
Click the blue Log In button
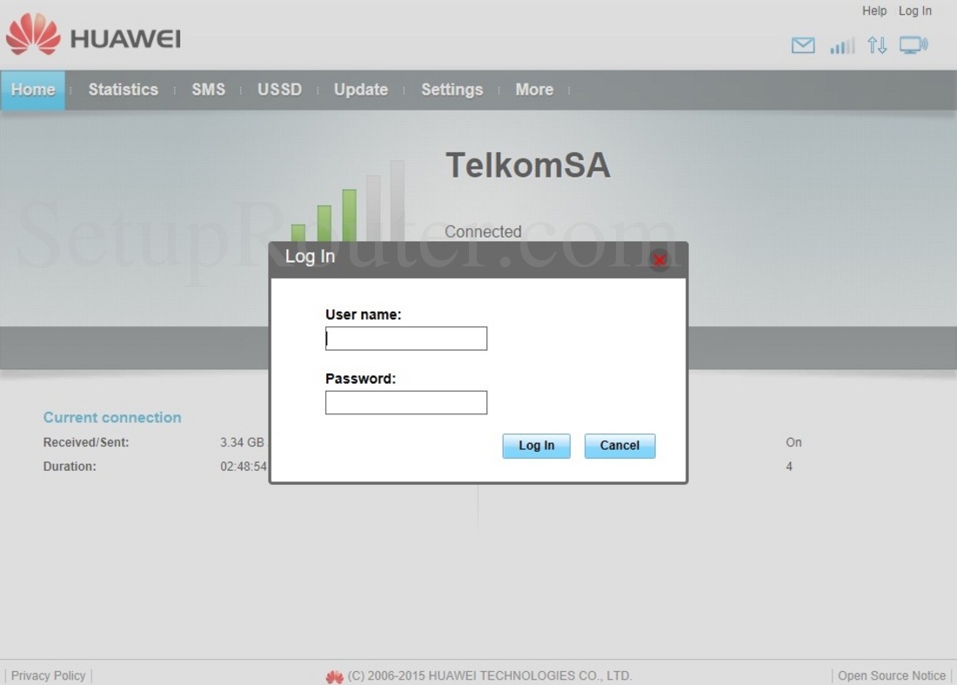(x=537, y=446)
